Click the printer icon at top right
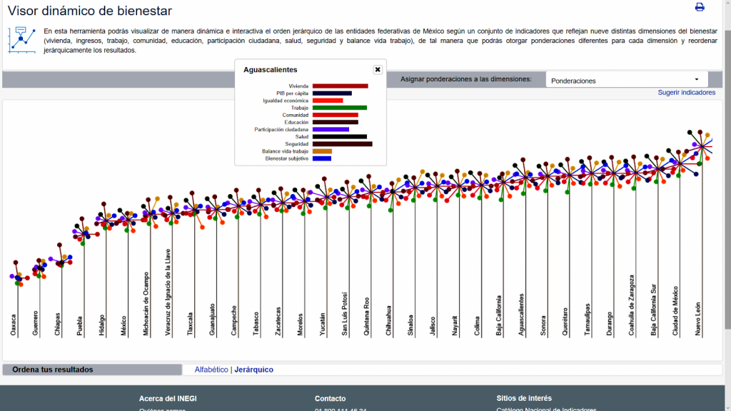 (x=700, y=7)
